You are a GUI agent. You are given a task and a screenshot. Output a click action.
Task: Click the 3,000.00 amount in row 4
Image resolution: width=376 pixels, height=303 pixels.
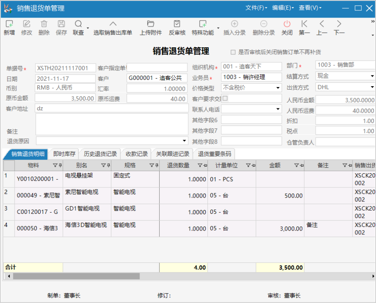(x=280, y=229)
